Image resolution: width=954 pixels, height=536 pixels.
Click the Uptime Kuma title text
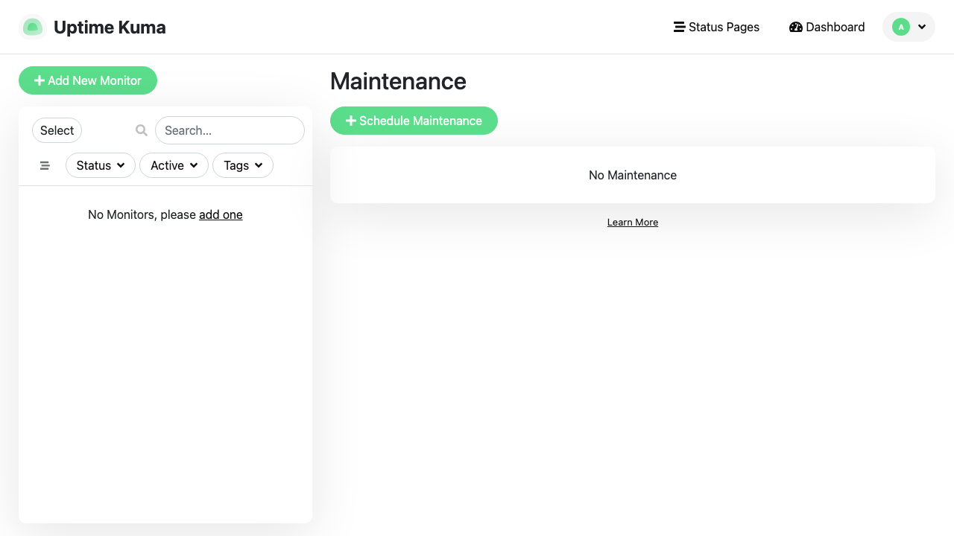[110, 28]
